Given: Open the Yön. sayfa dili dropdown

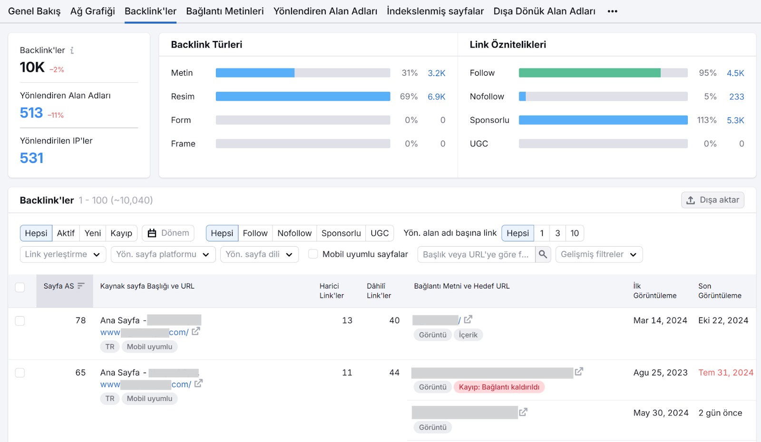Looking at the screenshot, I should [x=259, y=254].
